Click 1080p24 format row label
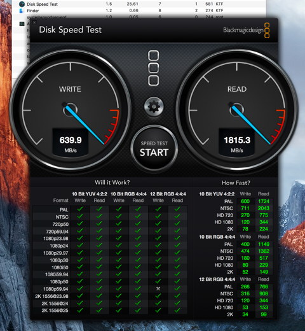The image size is (305, 331). click(59, 246)
